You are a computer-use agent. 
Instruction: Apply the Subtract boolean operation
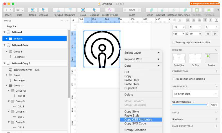pos(163,10)
